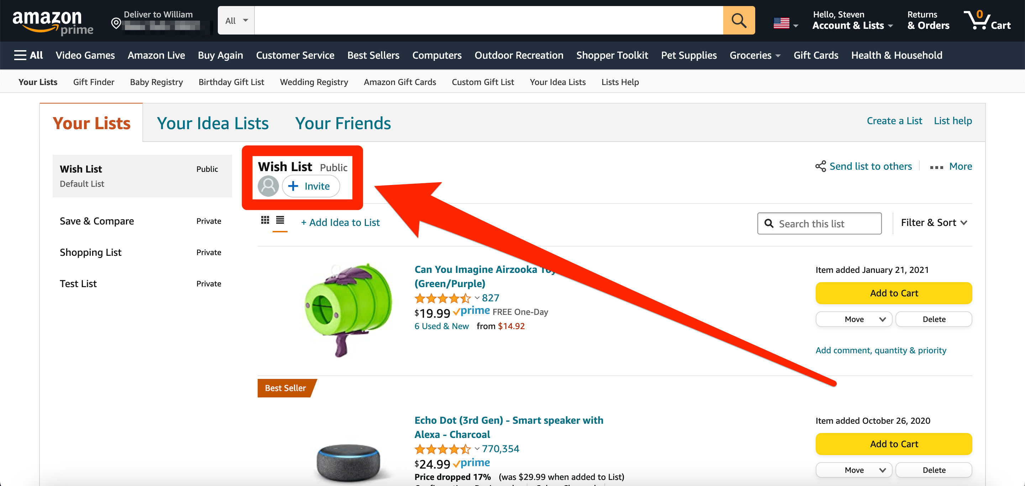This screenshot has height=486, width=1025.
Task: Switch to list view icon
Action: pyautogui.click(x=280, y=220)
